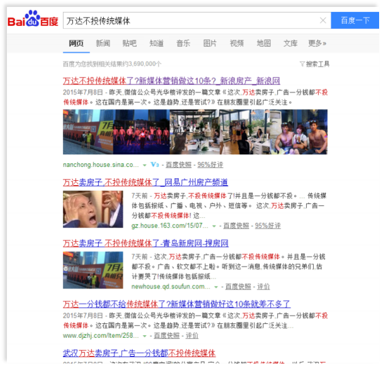Click the nanchong.house.sina.co URL text

tap(101, 165)
